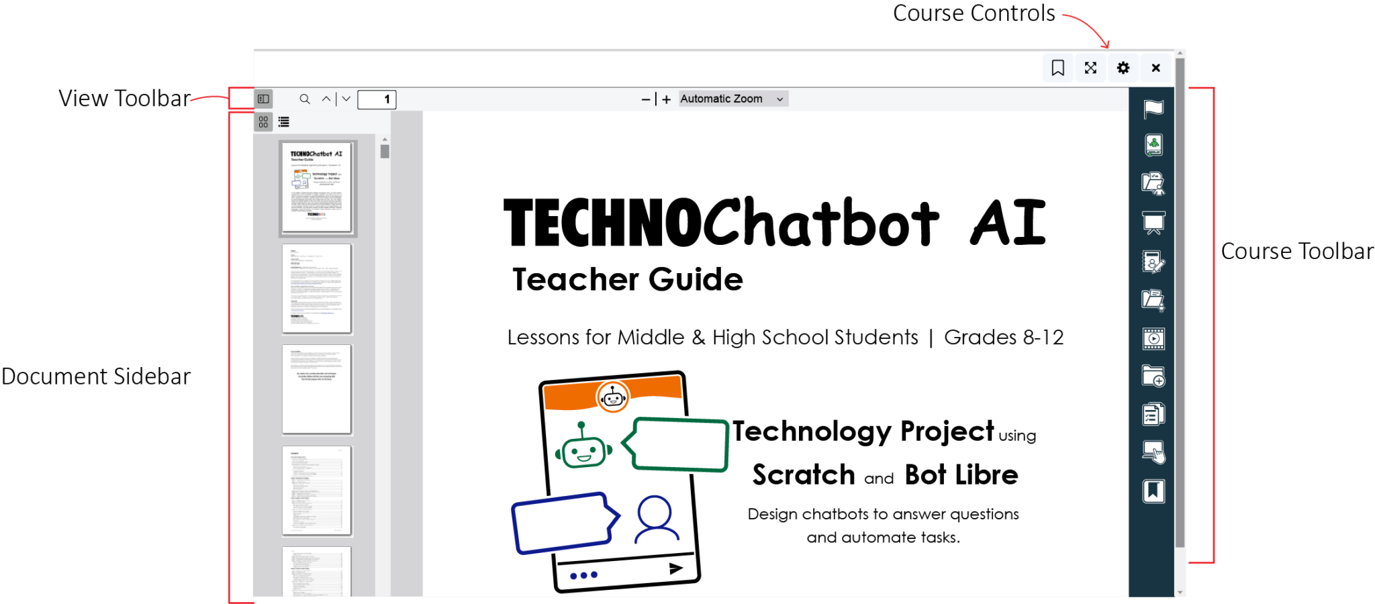The width and height of the screenshot is (1375, 604).
Task: Open the video filmstrip play icon
Action: click(1153, 338)
